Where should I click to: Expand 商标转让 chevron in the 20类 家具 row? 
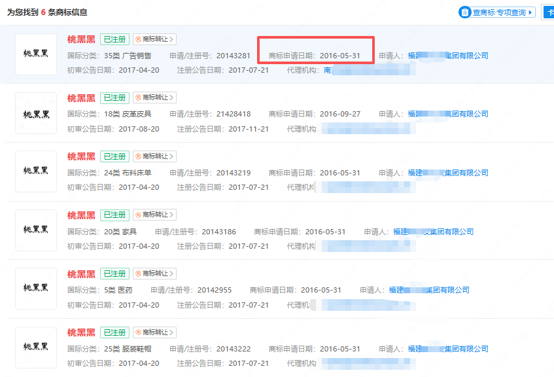[172, 215]
